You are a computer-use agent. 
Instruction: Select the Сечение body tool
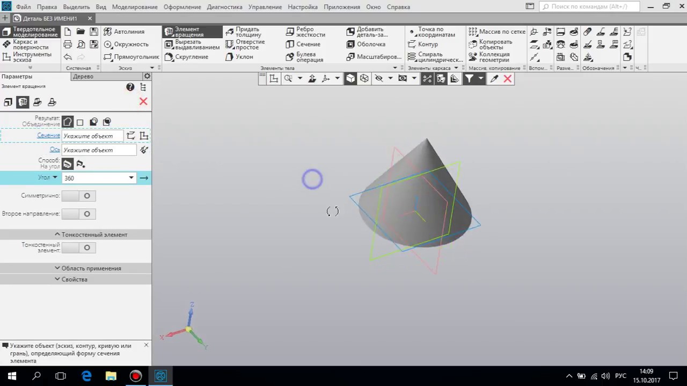pos(303,44)
